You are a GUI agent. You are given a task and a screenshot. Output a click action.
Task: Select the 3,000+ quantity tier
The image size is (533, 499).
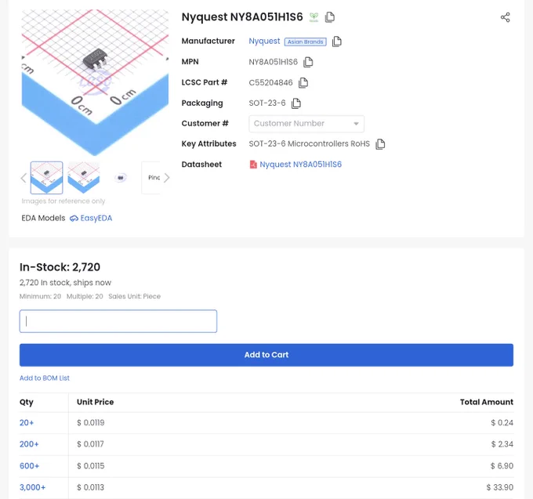(x=33, y=487)
